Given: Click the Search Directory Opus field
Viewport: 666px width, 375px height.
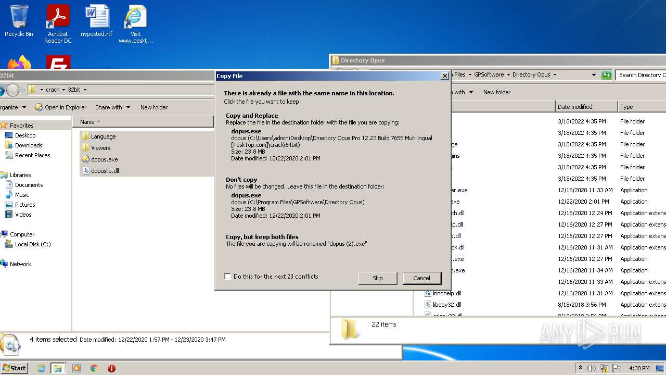Looking at the screenshot, I should tap(641, 75).
